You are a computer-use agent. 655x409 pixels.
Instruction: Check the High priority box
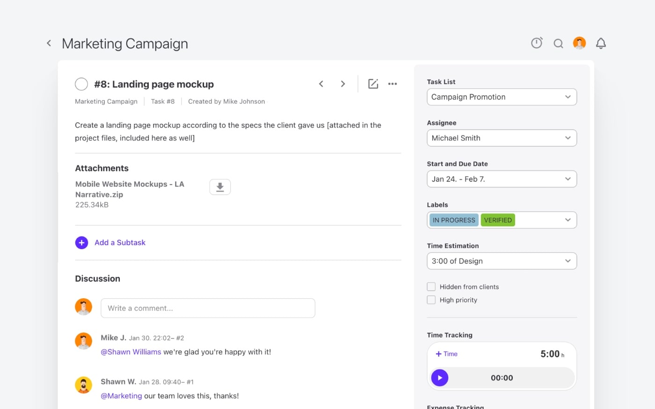(x=431, y=300)
